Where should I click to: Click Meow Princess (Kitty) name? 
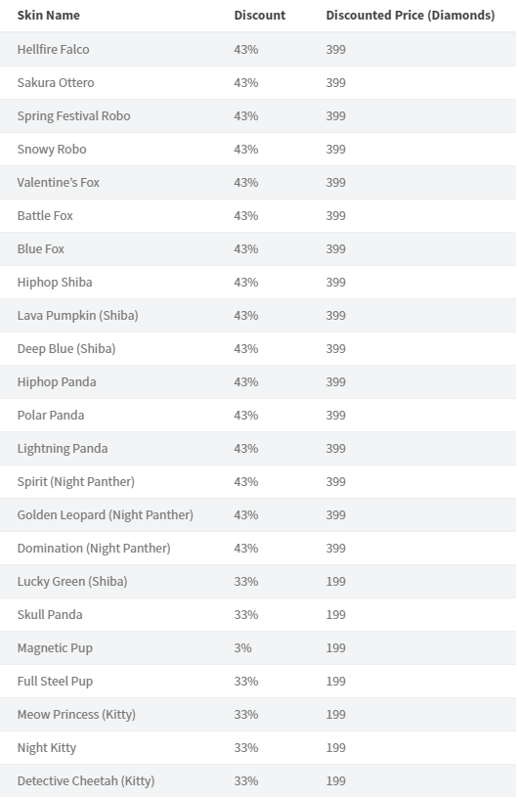(x=76, y=715)
